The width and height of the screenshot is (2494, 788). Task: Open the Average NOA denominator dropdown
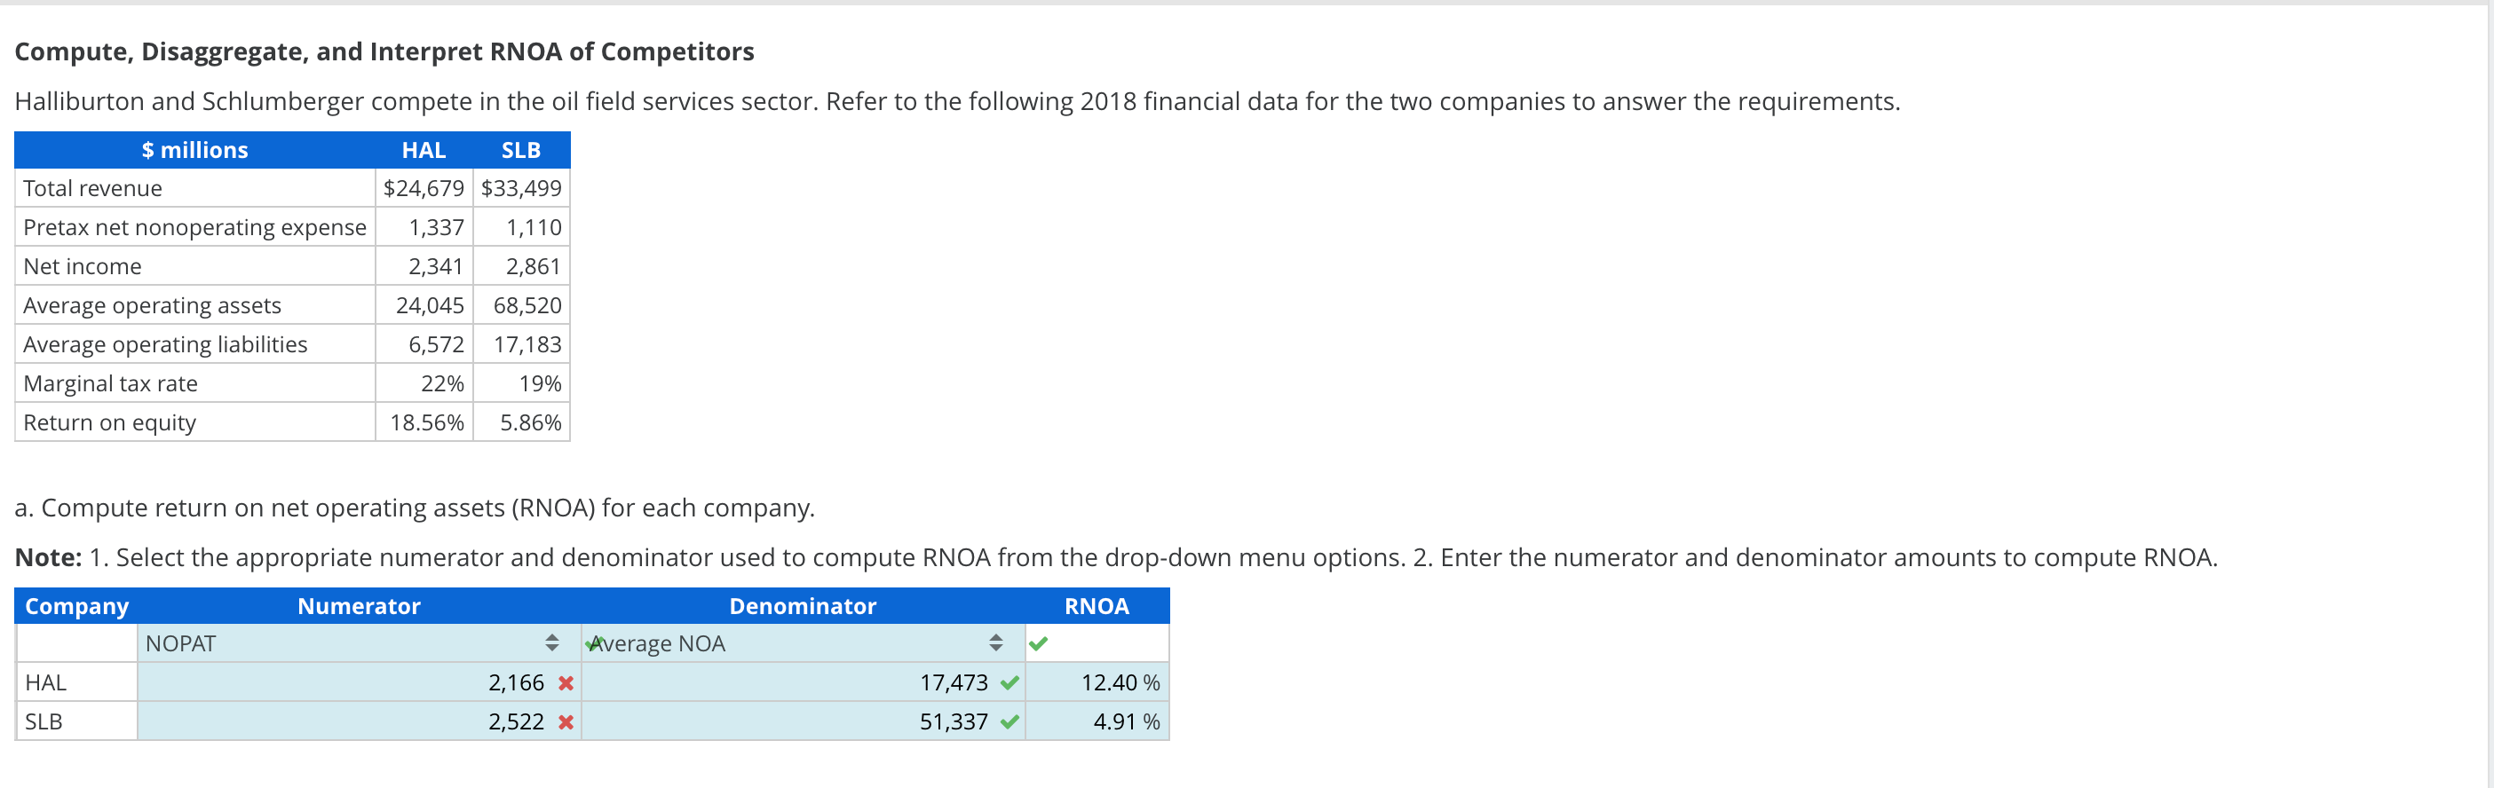pyautogui.click(x=794, y=642)
